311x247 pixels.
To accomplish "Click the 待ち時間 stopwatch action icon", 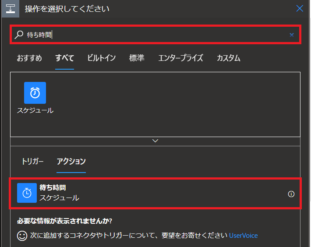I will (x=27, y=193).
